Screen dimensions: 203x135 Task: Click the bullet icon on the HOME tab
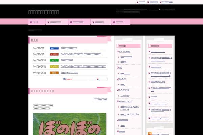coord(31,22)
